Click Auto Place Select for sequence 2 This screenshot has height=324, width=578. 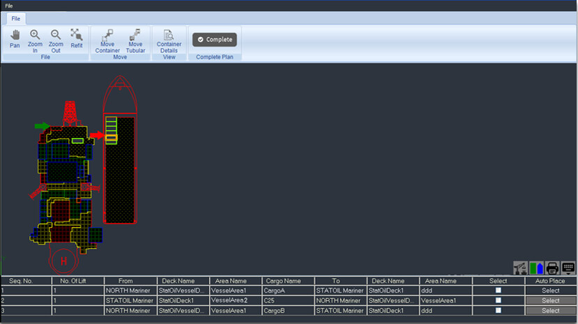pos(550,300)
